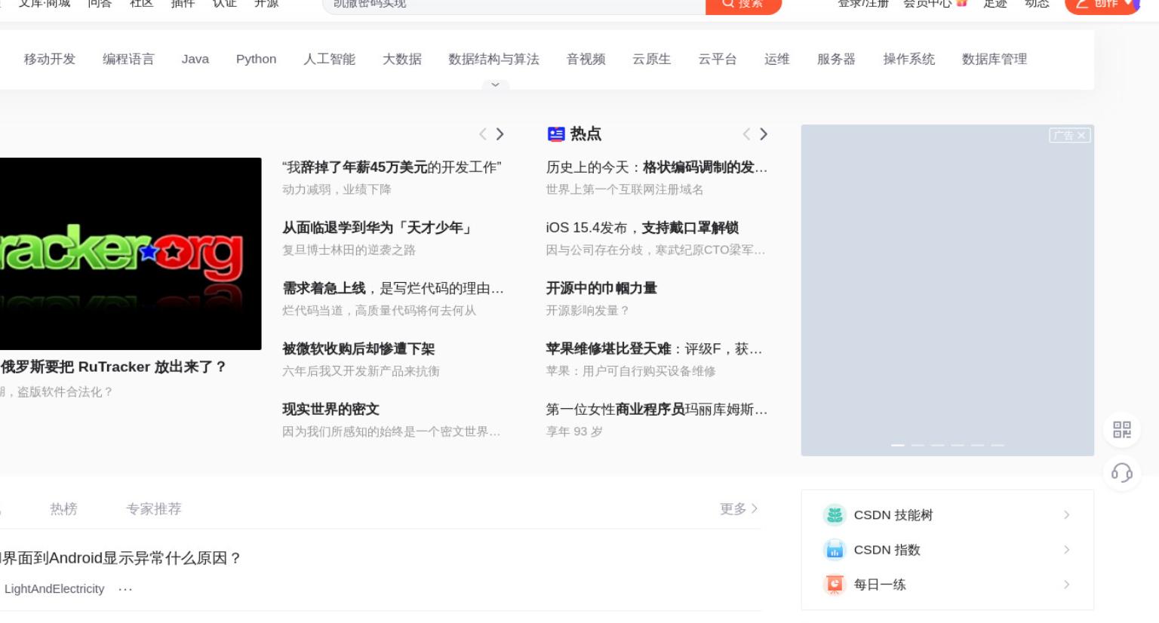Expand CSDN 技能树 row arrow
The image size is (1159, 623).
point(1066,515)
